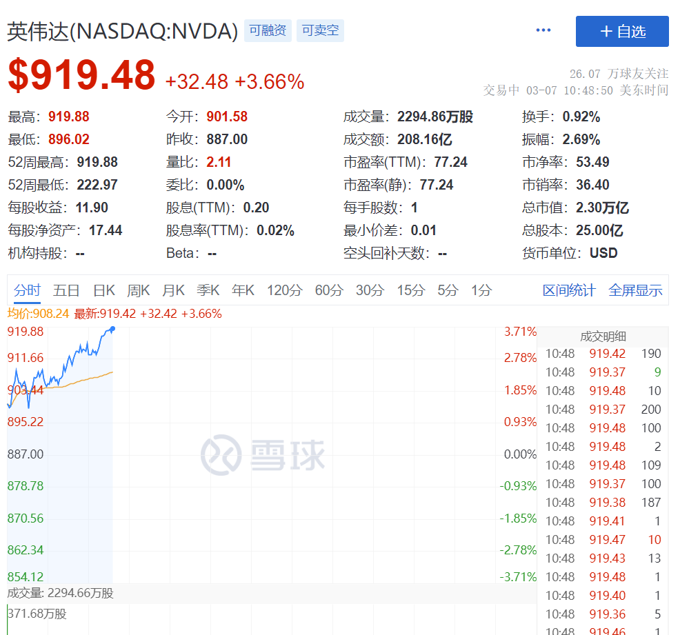Image resolution: width=689 pixels, height=635 pixels.
Task: Select the 季K chart tab
Action: (208, 290)
